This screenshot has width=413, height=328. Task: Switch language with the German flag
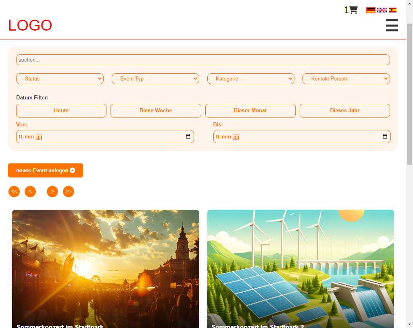[x=370, y=10]
